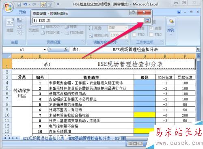Click the Save icon in quick access toolbar
The image size is (203, 149).
[19, 4]
